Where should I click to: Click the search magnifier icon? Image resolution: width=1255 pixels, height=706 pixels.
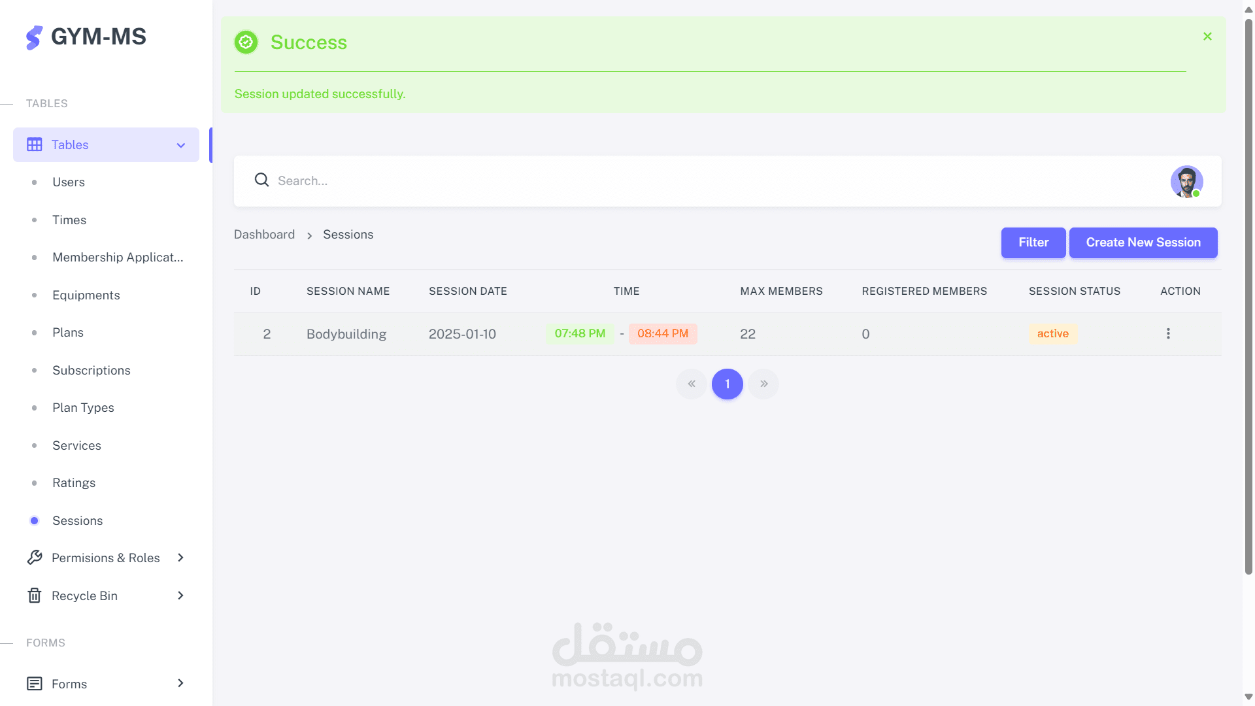[261, 180]
